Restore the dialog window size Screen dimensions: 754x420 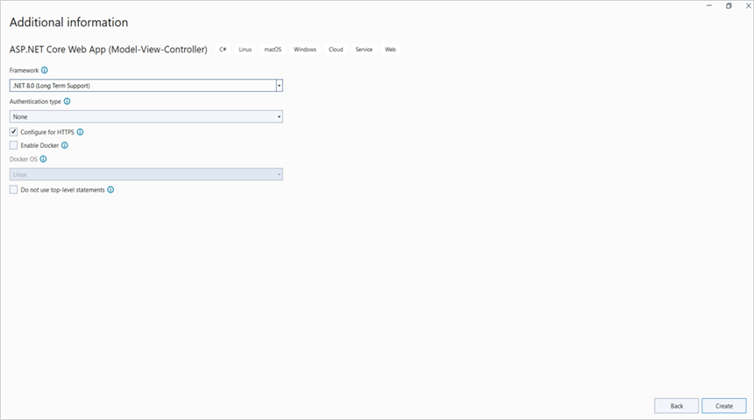tap(729, 6)
